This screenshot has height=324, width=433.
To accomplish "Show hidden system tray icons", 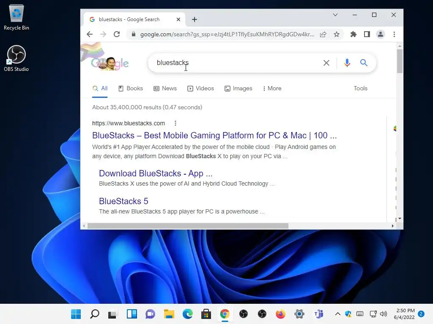I will pyautogui.click(x=337, y=314).
